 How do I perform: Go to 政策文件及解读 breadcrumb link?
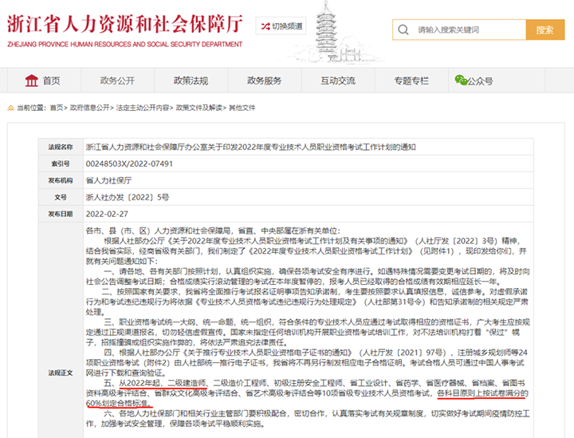[199, 108]
